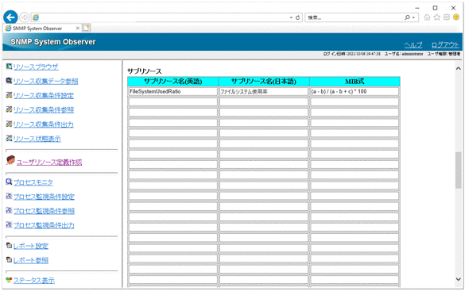Viewport: 465px width, 291px height.
Task: Click the page scrollbar up arrow
Action: click(x=458, y=68)
